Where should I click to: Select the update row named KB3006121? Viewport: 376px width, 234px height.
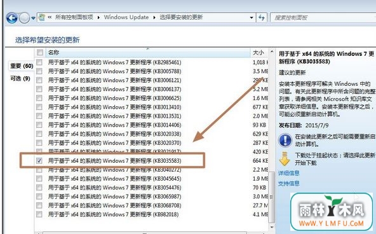[x=152, y=80]
